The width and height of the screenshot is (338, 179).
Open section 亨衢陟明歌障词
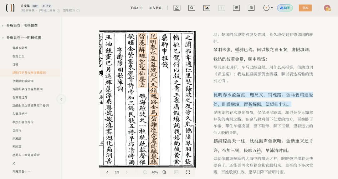click(x=23, y=81)
